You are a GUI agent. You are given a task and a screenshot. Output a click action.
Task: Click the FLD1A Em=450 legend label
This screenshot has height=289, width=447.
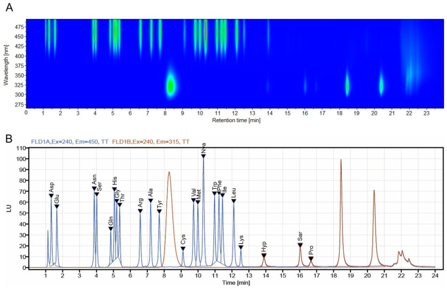pos(70,141)
